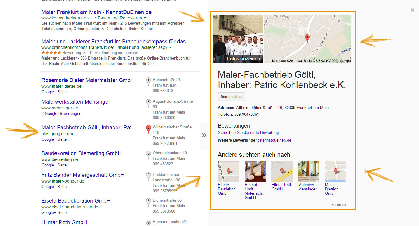
Task: Open Baudekoration Diemerling GmbH listing
Action: click(x=82, y=153)
